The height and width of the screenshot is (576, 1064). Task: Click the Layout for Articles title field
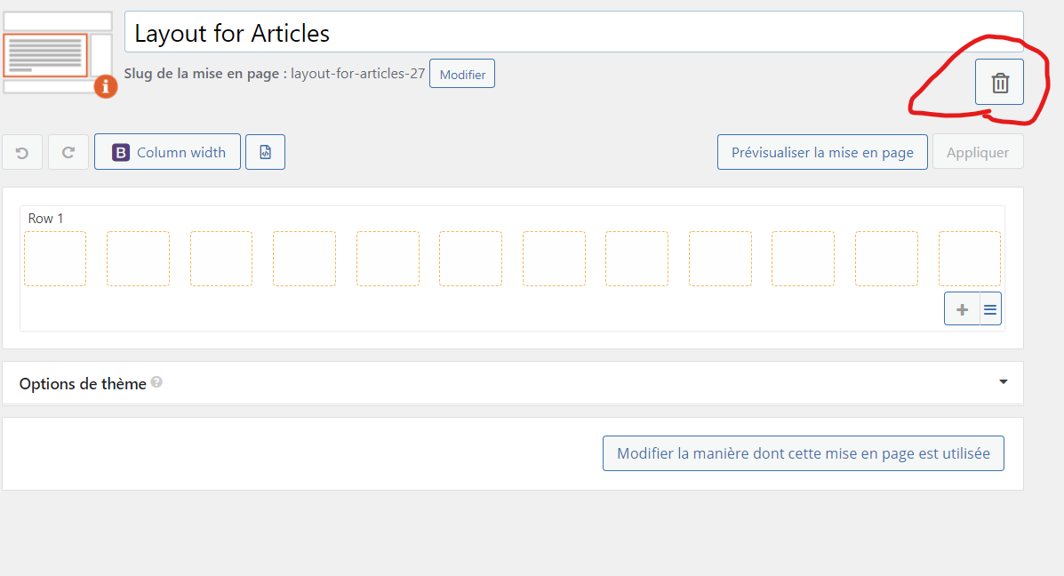tap(573, 32)
